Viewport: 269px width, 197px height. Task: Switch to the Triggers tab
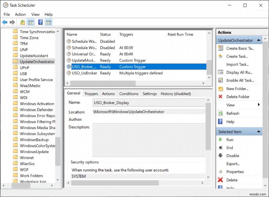click(x=91, y=93)
